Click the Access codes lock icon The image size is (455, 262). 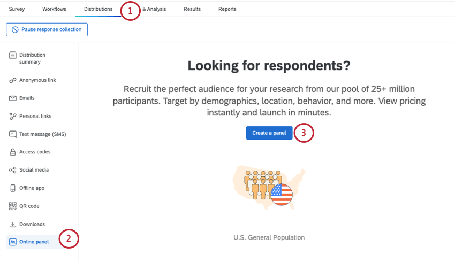pos(13,152)
